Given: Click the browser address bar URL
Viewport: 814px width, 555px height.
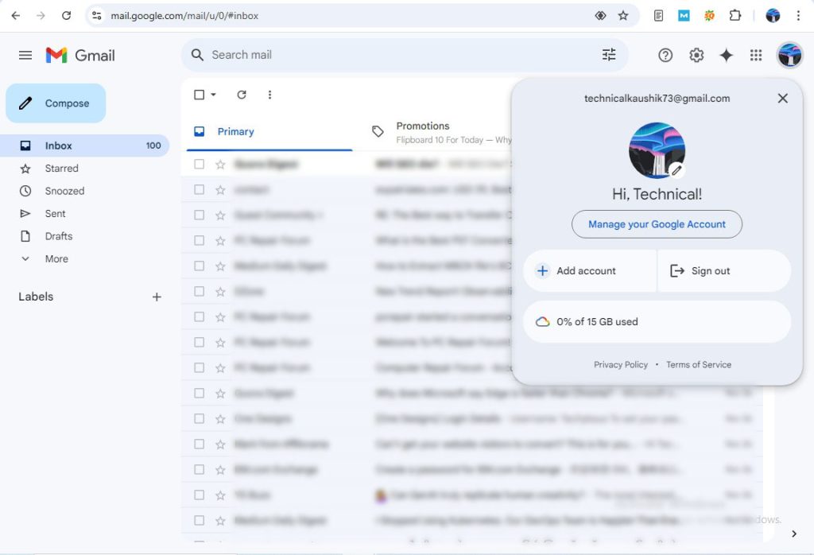Looking at the screenshot, I should tap(184, 16).
